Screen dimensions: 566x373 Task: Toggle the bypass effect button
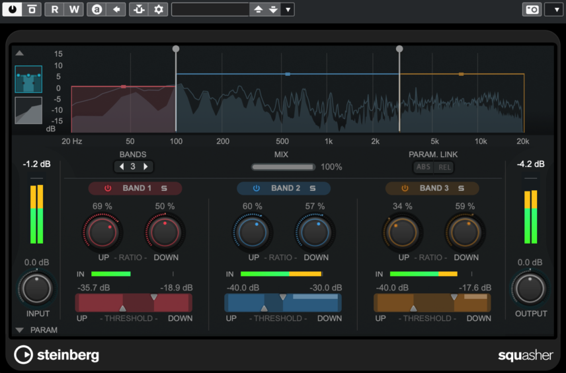(32, 9)
